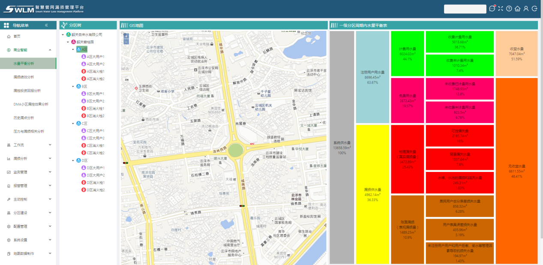Expand the 监测管理 menu chevron
Viewport: 543px width, 265px height.
(50, 172)
